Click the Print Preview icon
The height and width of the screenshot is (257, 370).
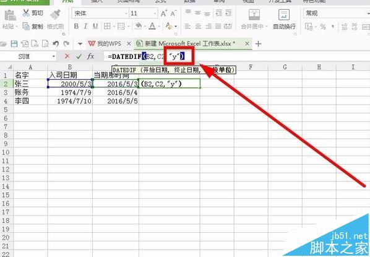click(x=45, y=44)
